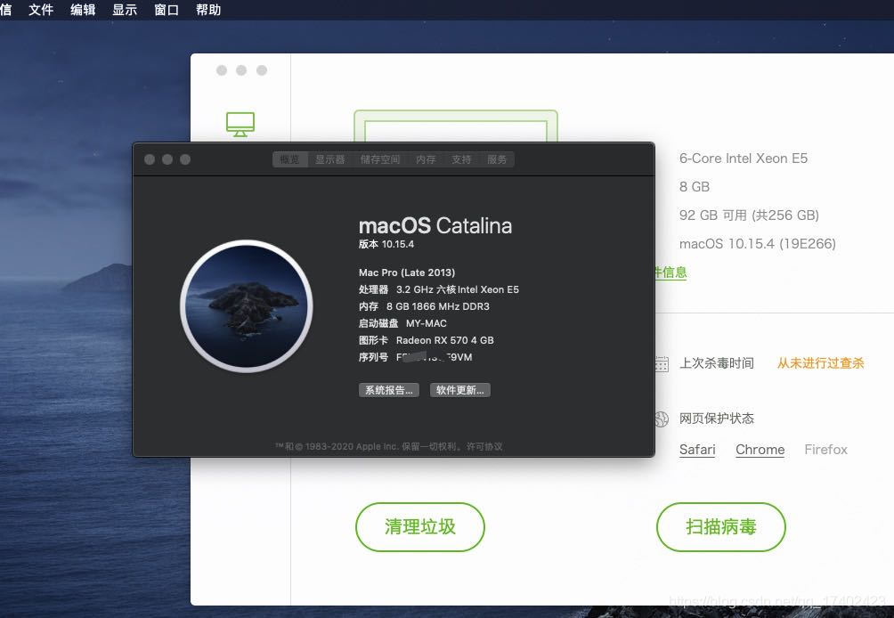Minimize the background cleaner app window
This screenshot has width=894, height=618.
click(241, 70)
